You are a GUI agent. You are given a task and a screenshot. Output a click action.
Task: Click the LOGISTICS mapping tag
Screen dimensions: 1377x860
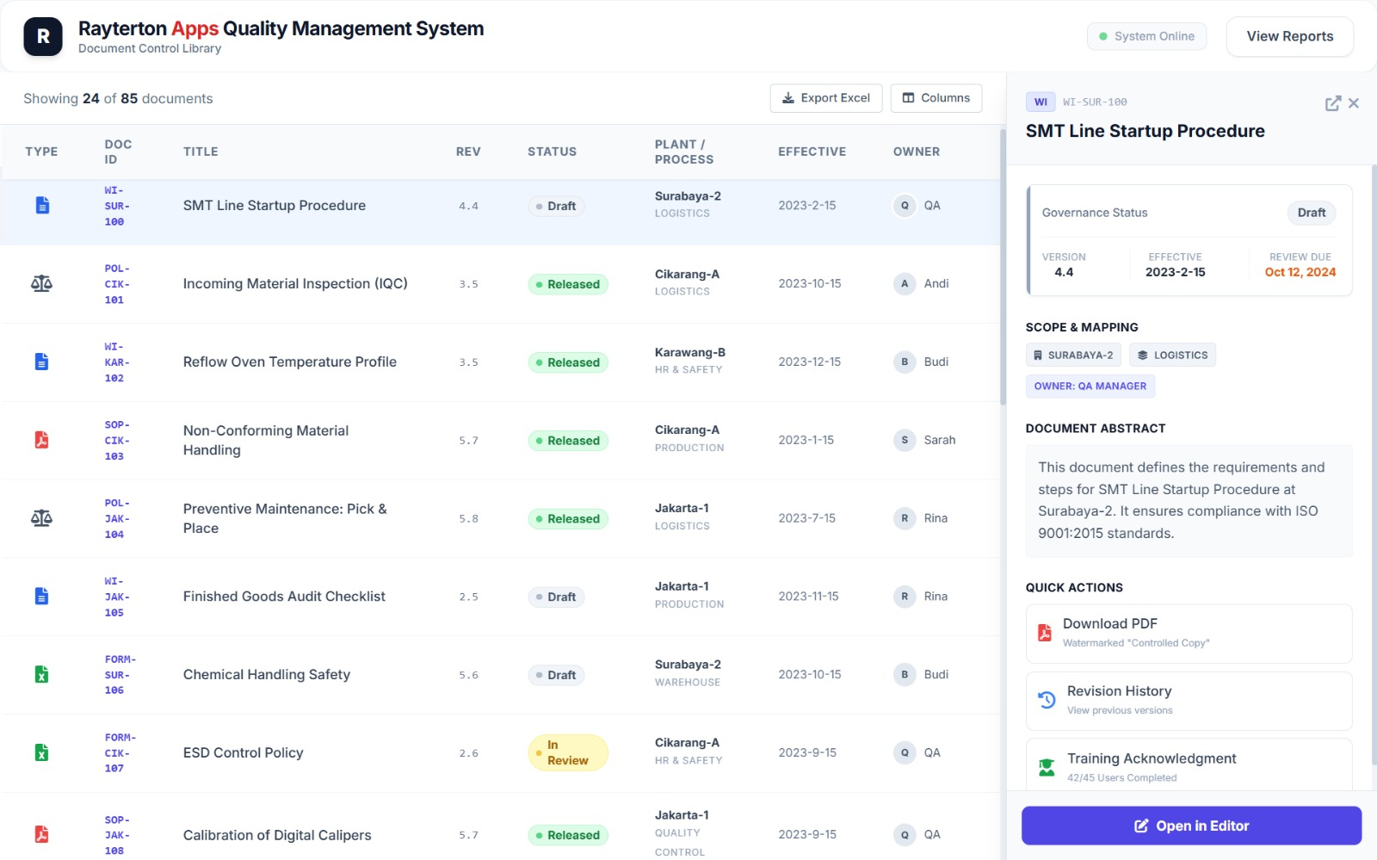pos(1172,355)
